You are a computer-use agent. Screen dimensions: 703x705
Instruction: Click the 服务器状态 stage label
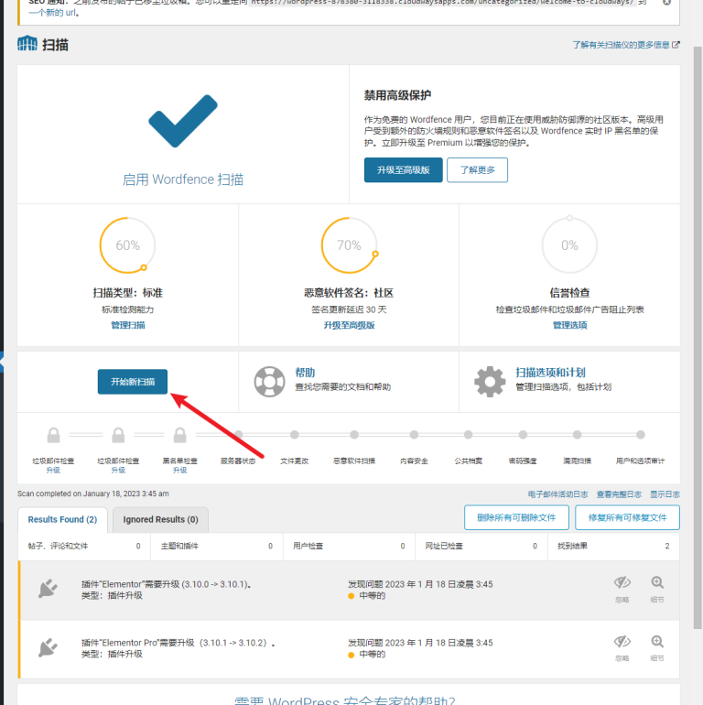(x=238, y=461)
